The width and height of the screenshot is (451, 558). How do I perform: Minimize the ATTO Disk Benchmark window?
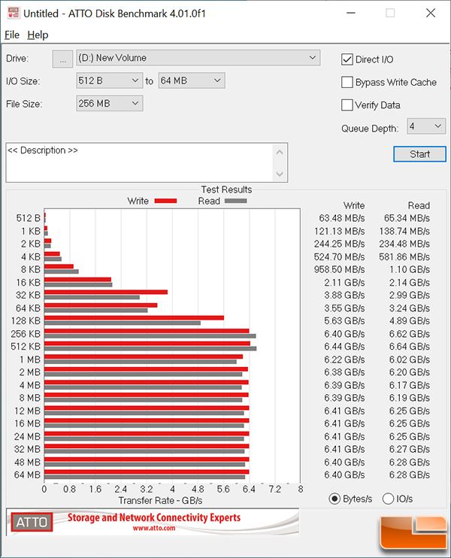pos(351,14)
